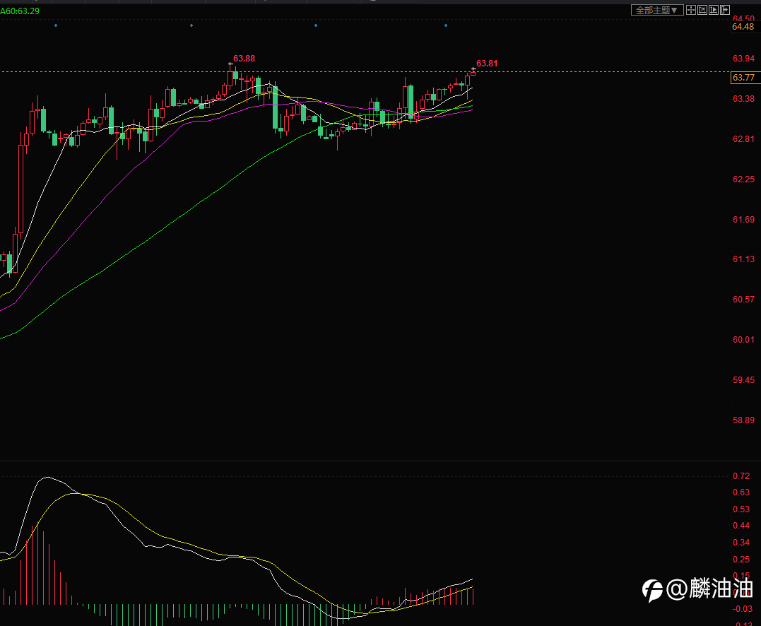Toggle the crosshair cursor icon
This screenshot has height=626, width=761.
pyautogui.click(x=691, y=10)
